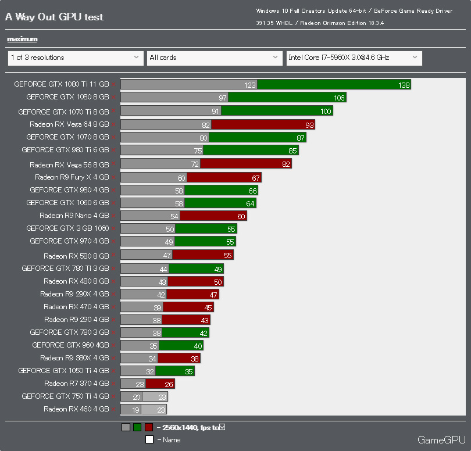Screen dimensions: 471x451
Task: Toggle the 2560x1440 fps checkbox
Action: [x=222, y=427]
